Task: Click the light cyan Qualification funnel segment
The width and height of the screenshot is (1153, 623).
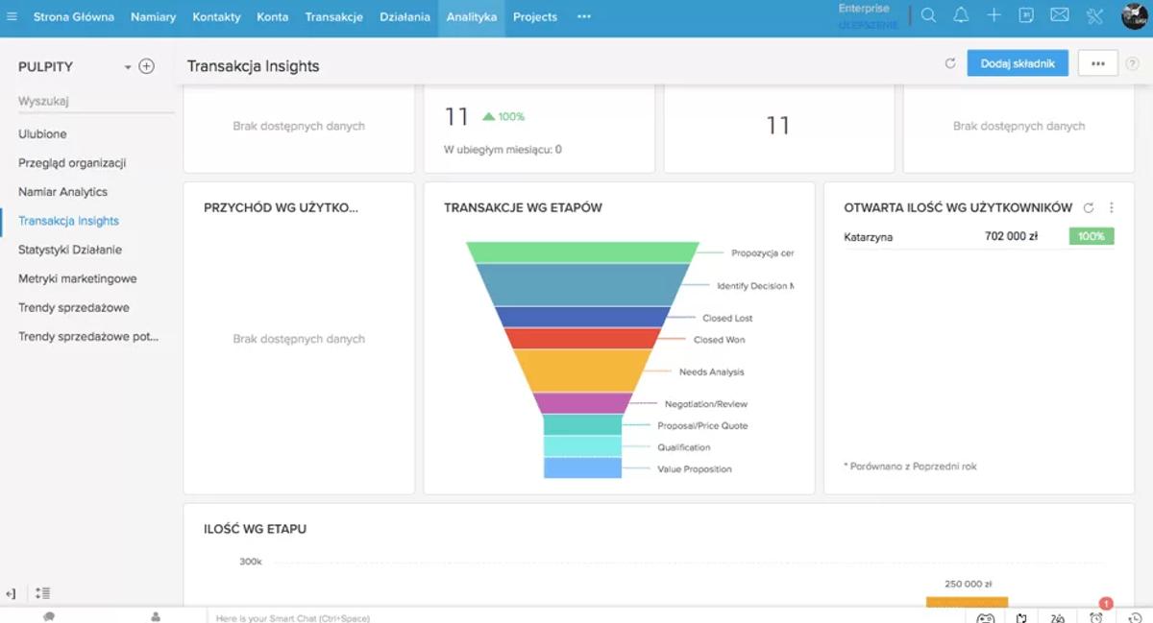Action: [x=582, y=446]
